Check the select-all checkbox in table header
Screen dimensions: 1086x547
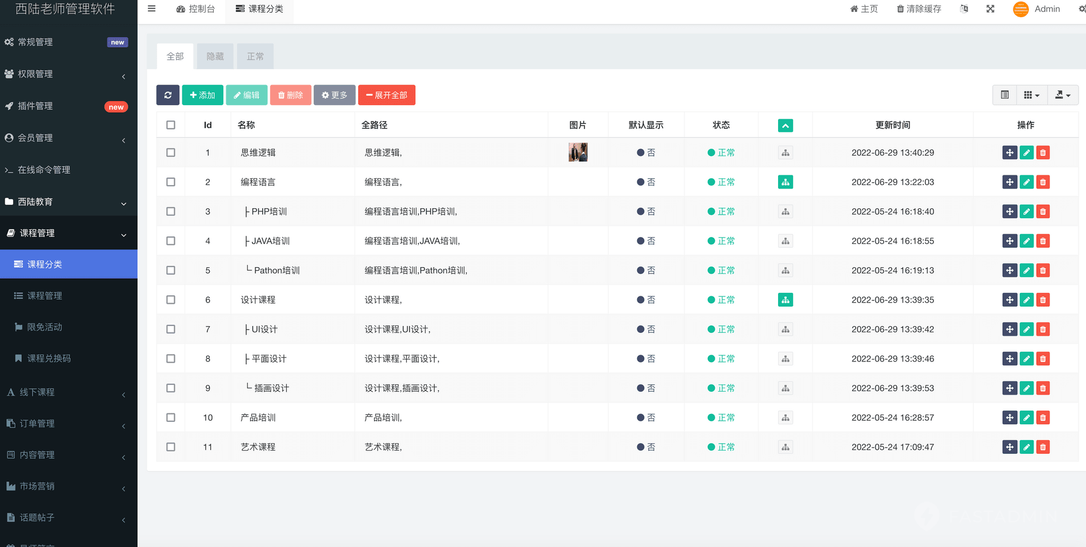tap(171, 125)
